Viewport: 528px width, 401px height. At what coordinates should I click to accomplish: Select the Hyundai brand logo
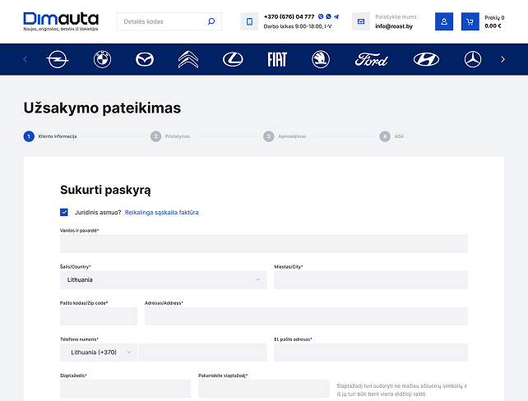click(426, 59)
